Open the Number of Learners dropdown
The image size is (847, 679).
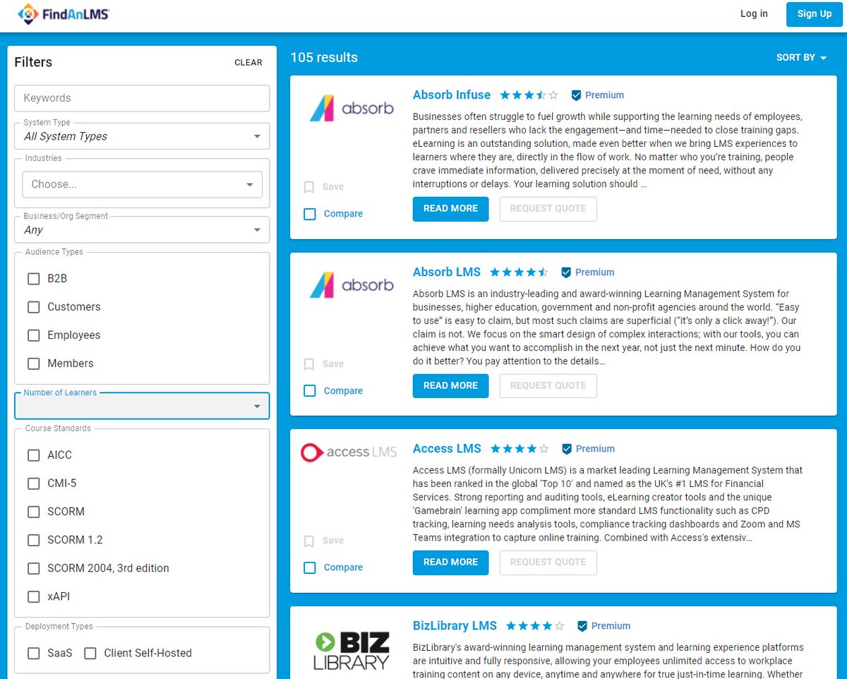[142, 406]
